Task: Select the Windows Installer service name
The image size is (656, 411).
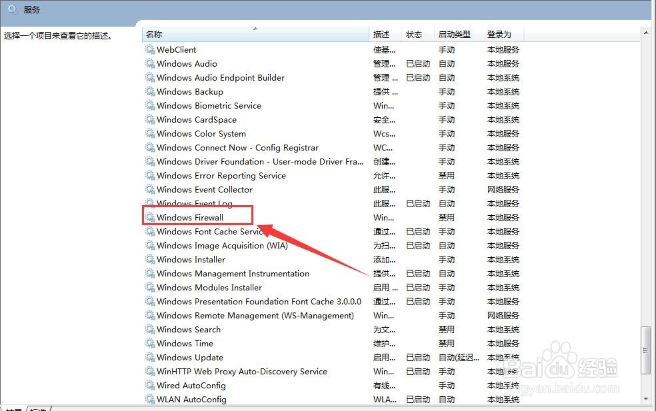Action: point(191,259)
